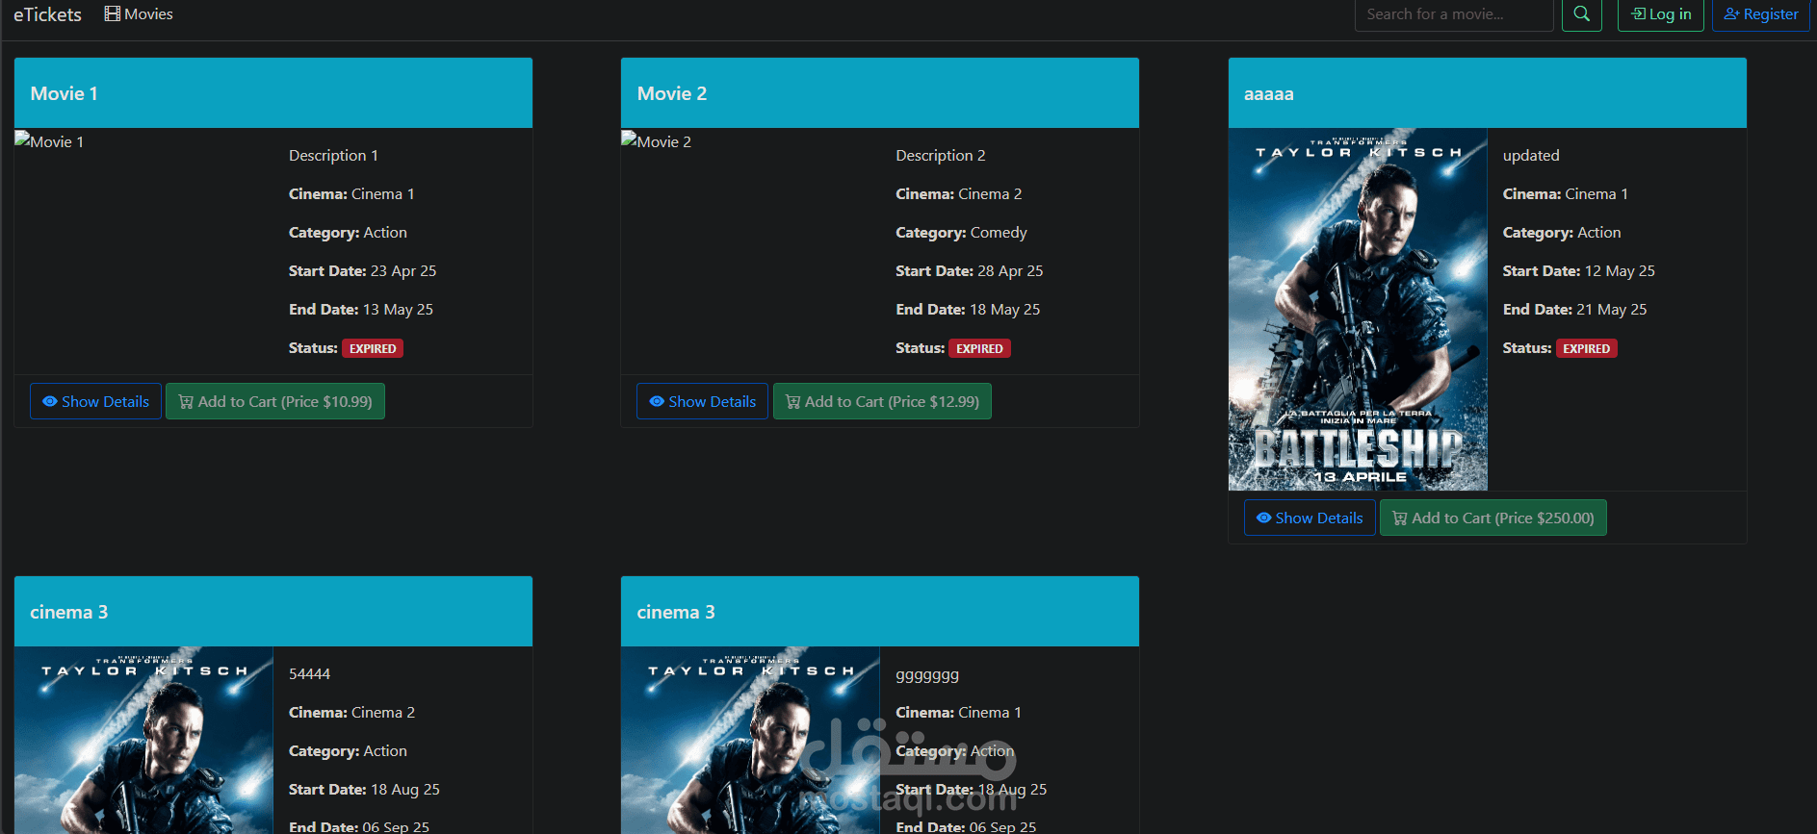Click the Movie 2 card title
The image size is (1817, 834).
672,93
